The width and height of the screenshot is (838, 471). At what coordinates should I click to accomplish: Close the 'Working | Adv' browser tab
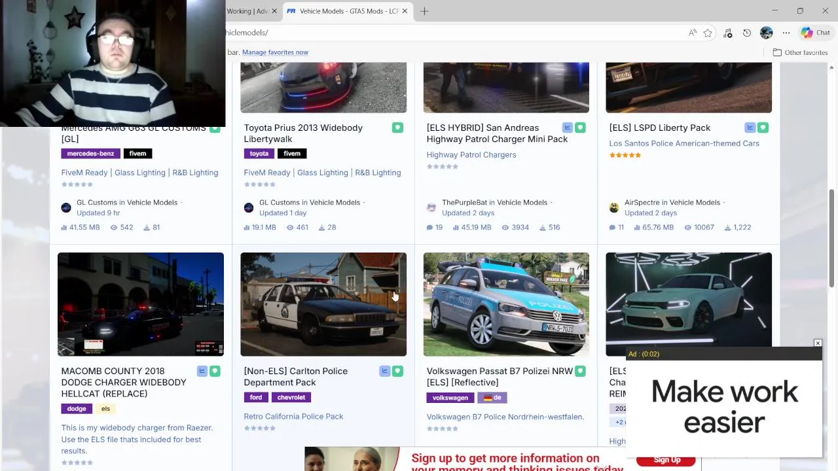click(275, 11)
